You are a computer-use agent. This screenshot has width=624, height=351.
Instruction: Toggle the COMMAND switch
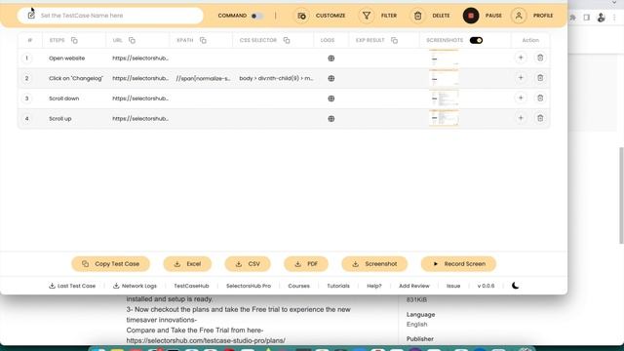[x=256, y=16]
